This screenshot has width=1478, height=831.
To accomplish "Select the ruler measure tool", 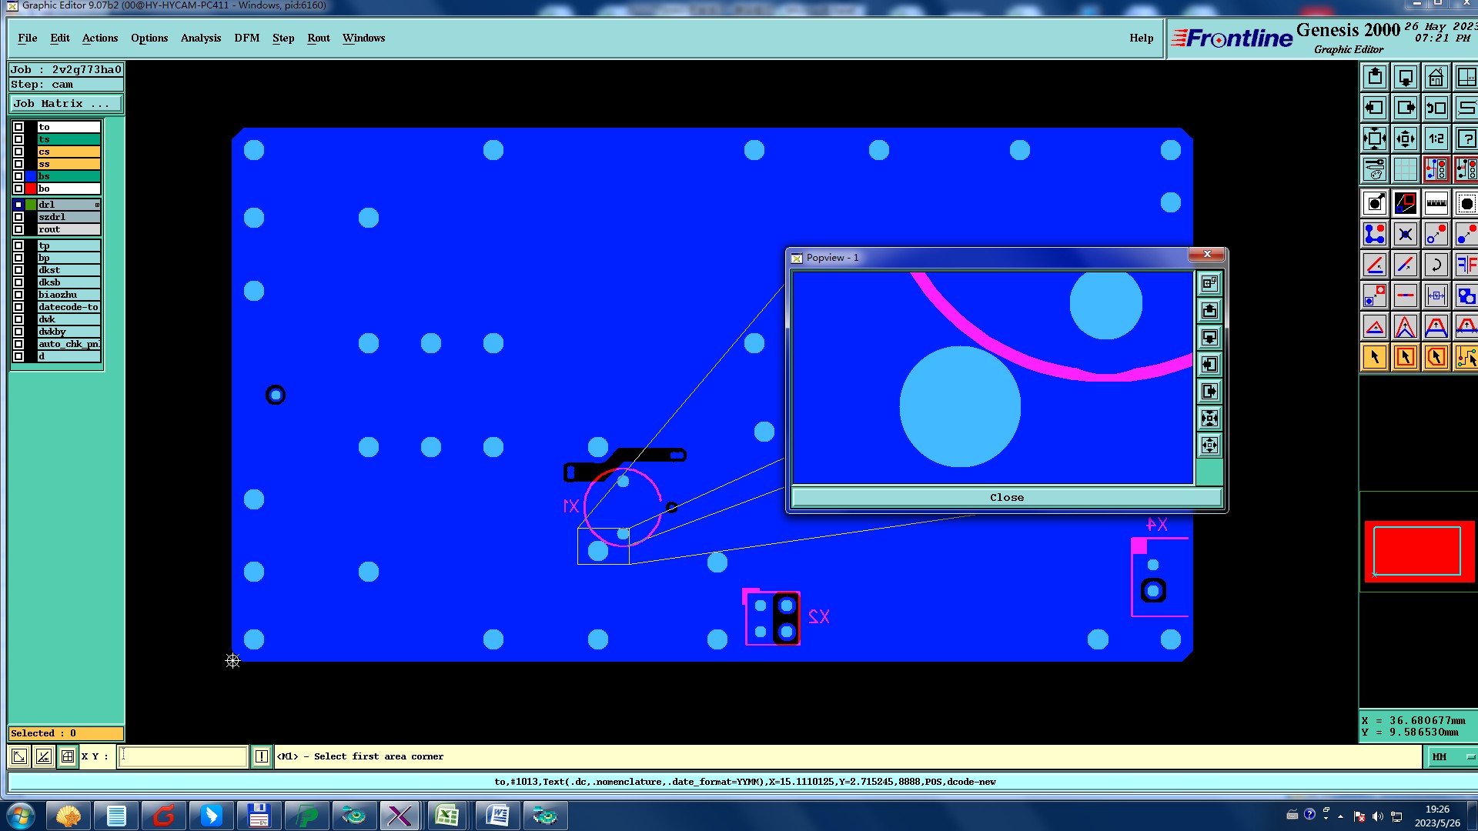I will point(1436,204).
